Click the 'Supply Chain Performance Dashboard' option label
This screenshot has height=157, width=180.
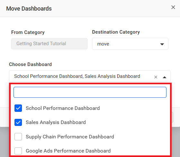pyautogui.click(x=70, y=137)
